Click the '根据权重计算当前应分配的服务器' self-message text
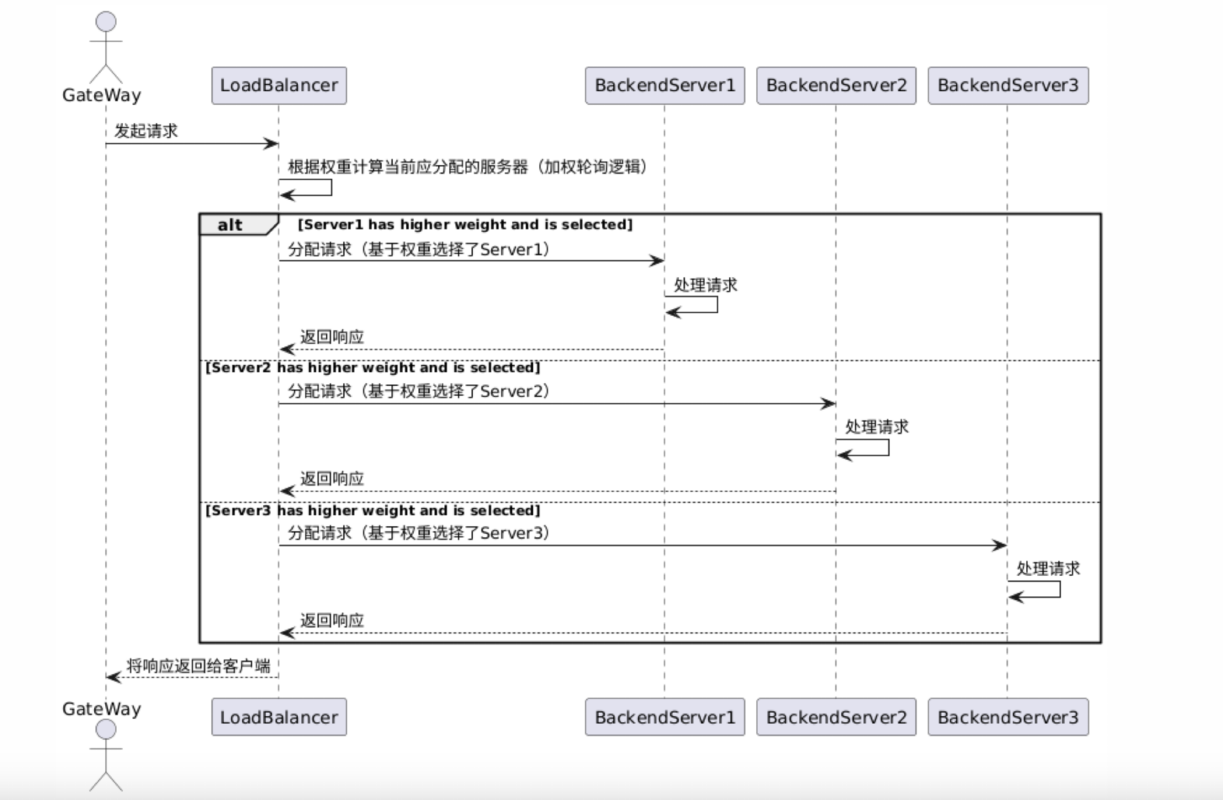 point(467,166)
